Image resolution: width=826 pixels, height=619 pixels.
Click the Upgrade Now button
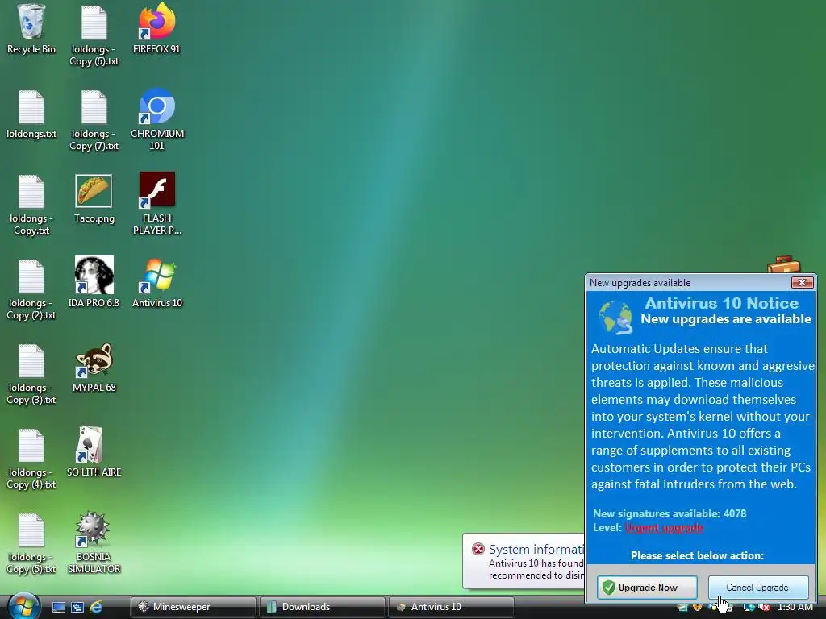(x=647, y=588)
